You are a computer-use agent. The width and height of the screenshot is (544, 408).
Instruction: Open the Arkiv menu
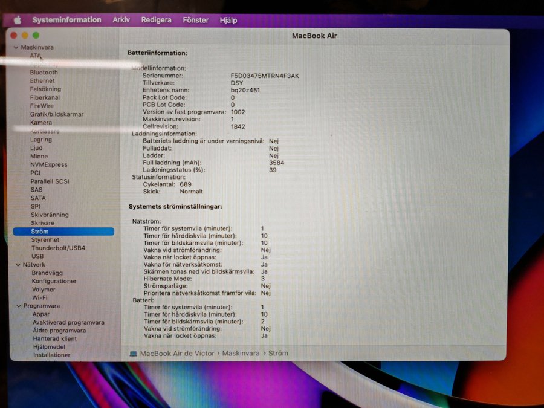tap(121, 20)
